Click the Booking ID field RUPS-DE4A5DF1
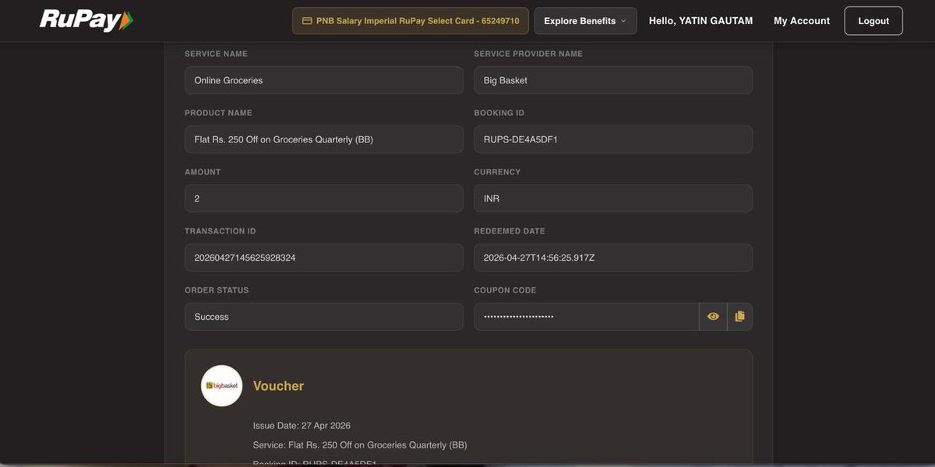935x467 pixels. pyautogui.click(x=613, y=139)
